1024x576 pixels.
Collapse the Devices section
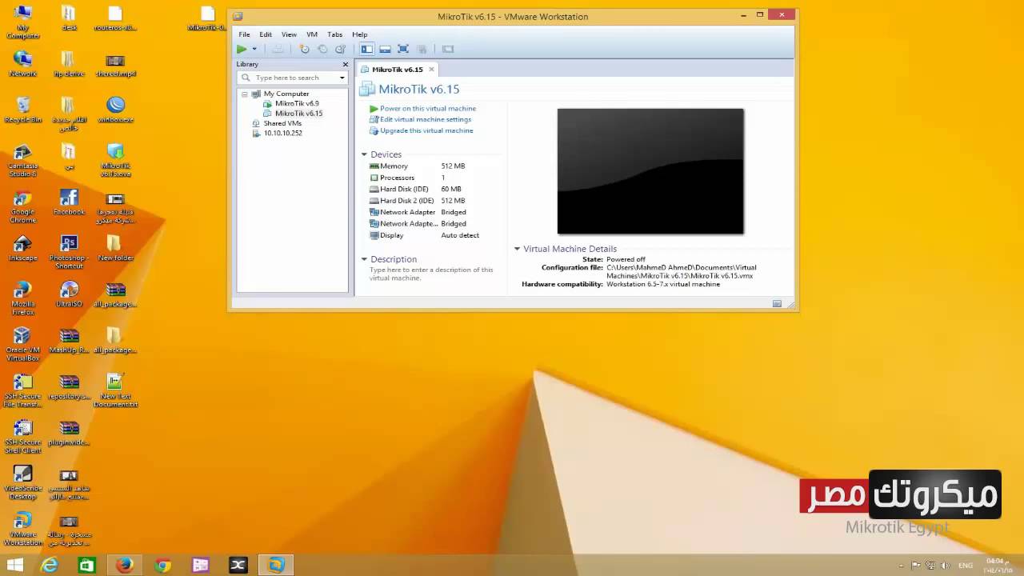coord(364,154)
